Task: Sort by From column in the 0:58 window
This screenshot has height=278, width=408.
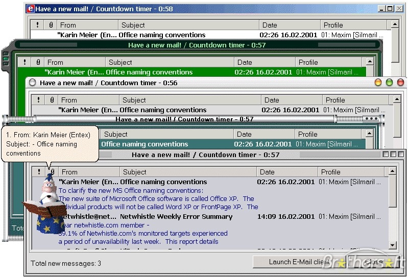Action: point(88,25)
